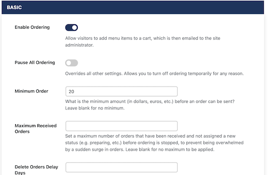The width and height of the screenshot is (272, 175).
Task: Click the 'Allow visitors to add menu items' description
Action: click(x=143, y=41)
